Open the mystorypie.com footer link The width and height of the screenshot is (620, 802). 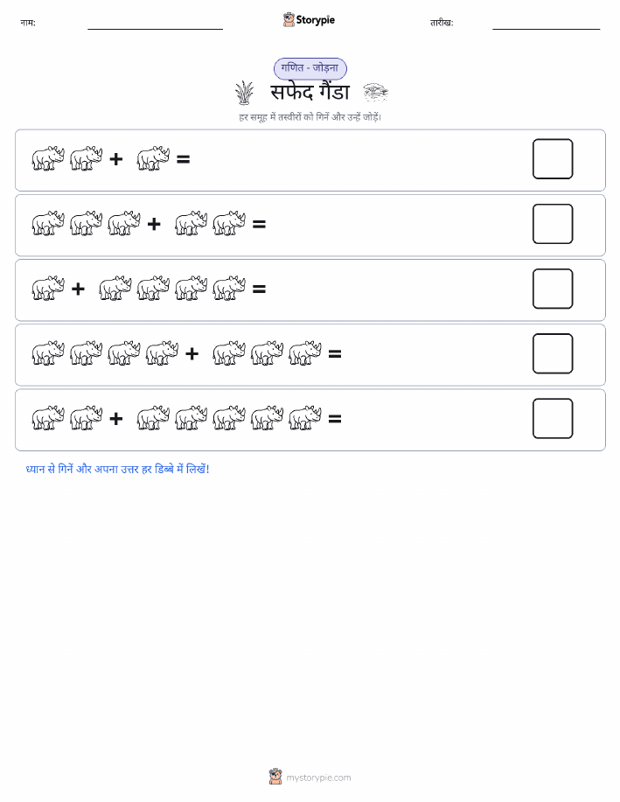(318, 778)
